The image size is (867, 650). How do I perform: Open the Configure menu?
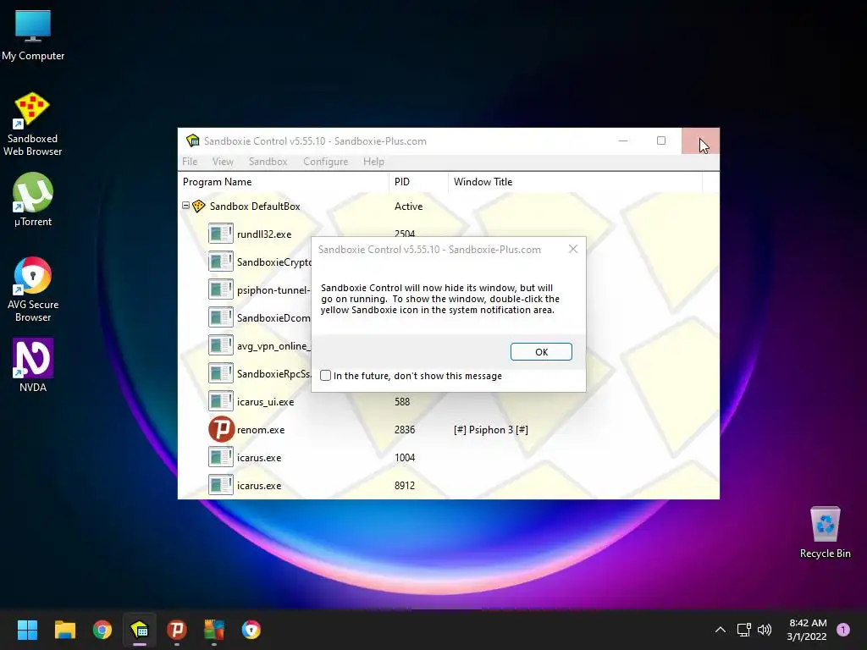[326, 162]
